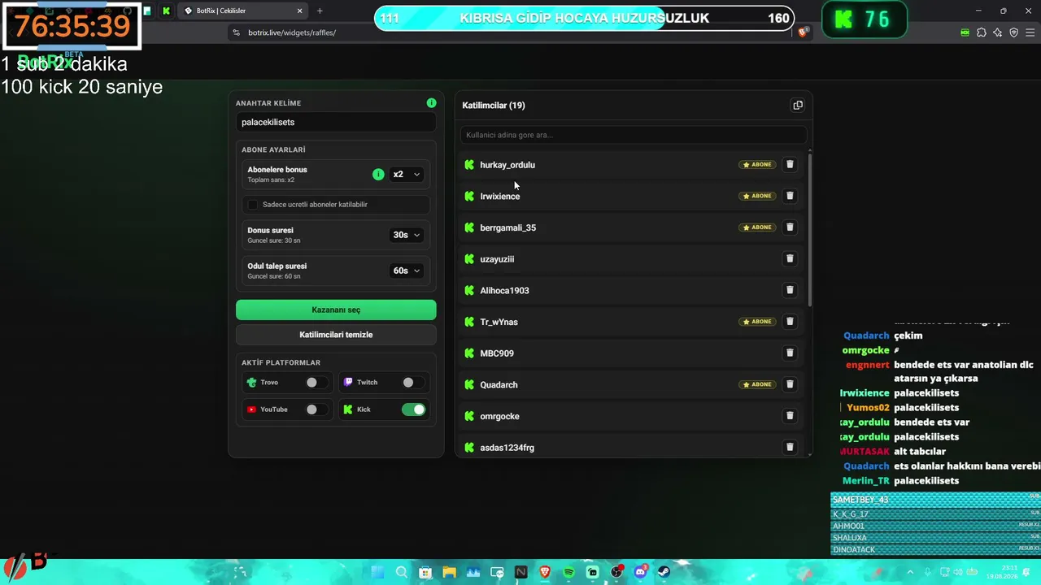Click Merlin_TR username in chat

[x=865, y=481]
